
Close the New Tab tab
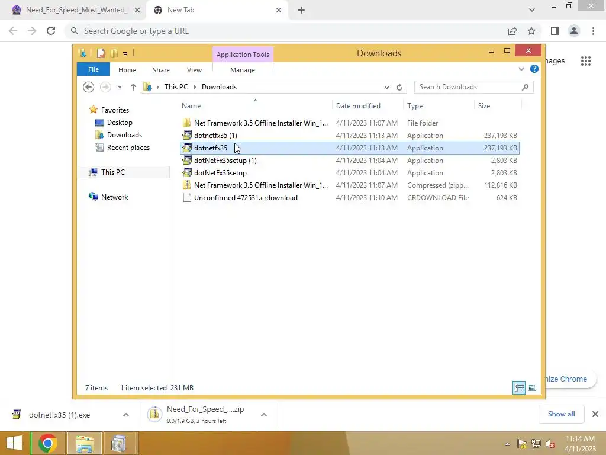click(x=279, y=11)
